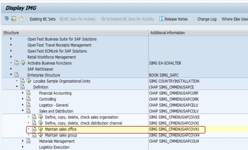Viewport: 248px width, 150px height.
Task: Open documentation for Define sales organization row
Action: pyautogui.click(x=34, y=117)
